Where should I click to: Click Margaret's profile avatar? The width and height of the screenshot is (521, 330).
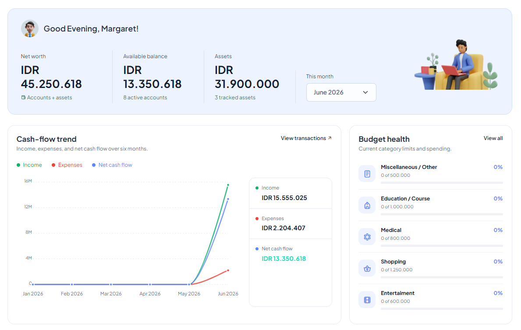pos(29,28)
